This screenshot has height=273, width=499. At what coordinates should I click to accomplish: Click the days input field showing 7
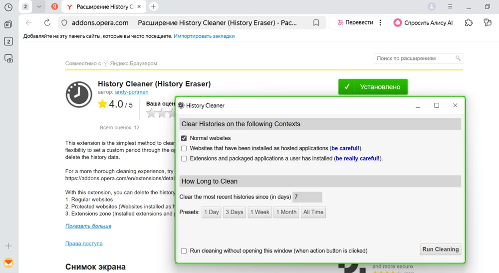(x=307, y=197)
